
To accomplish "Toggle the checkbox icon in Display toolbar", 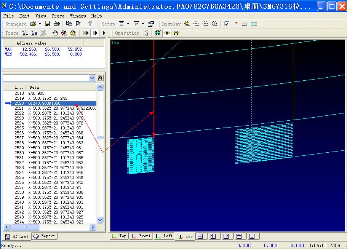I will pyautogui.click(x=227, y=24).
